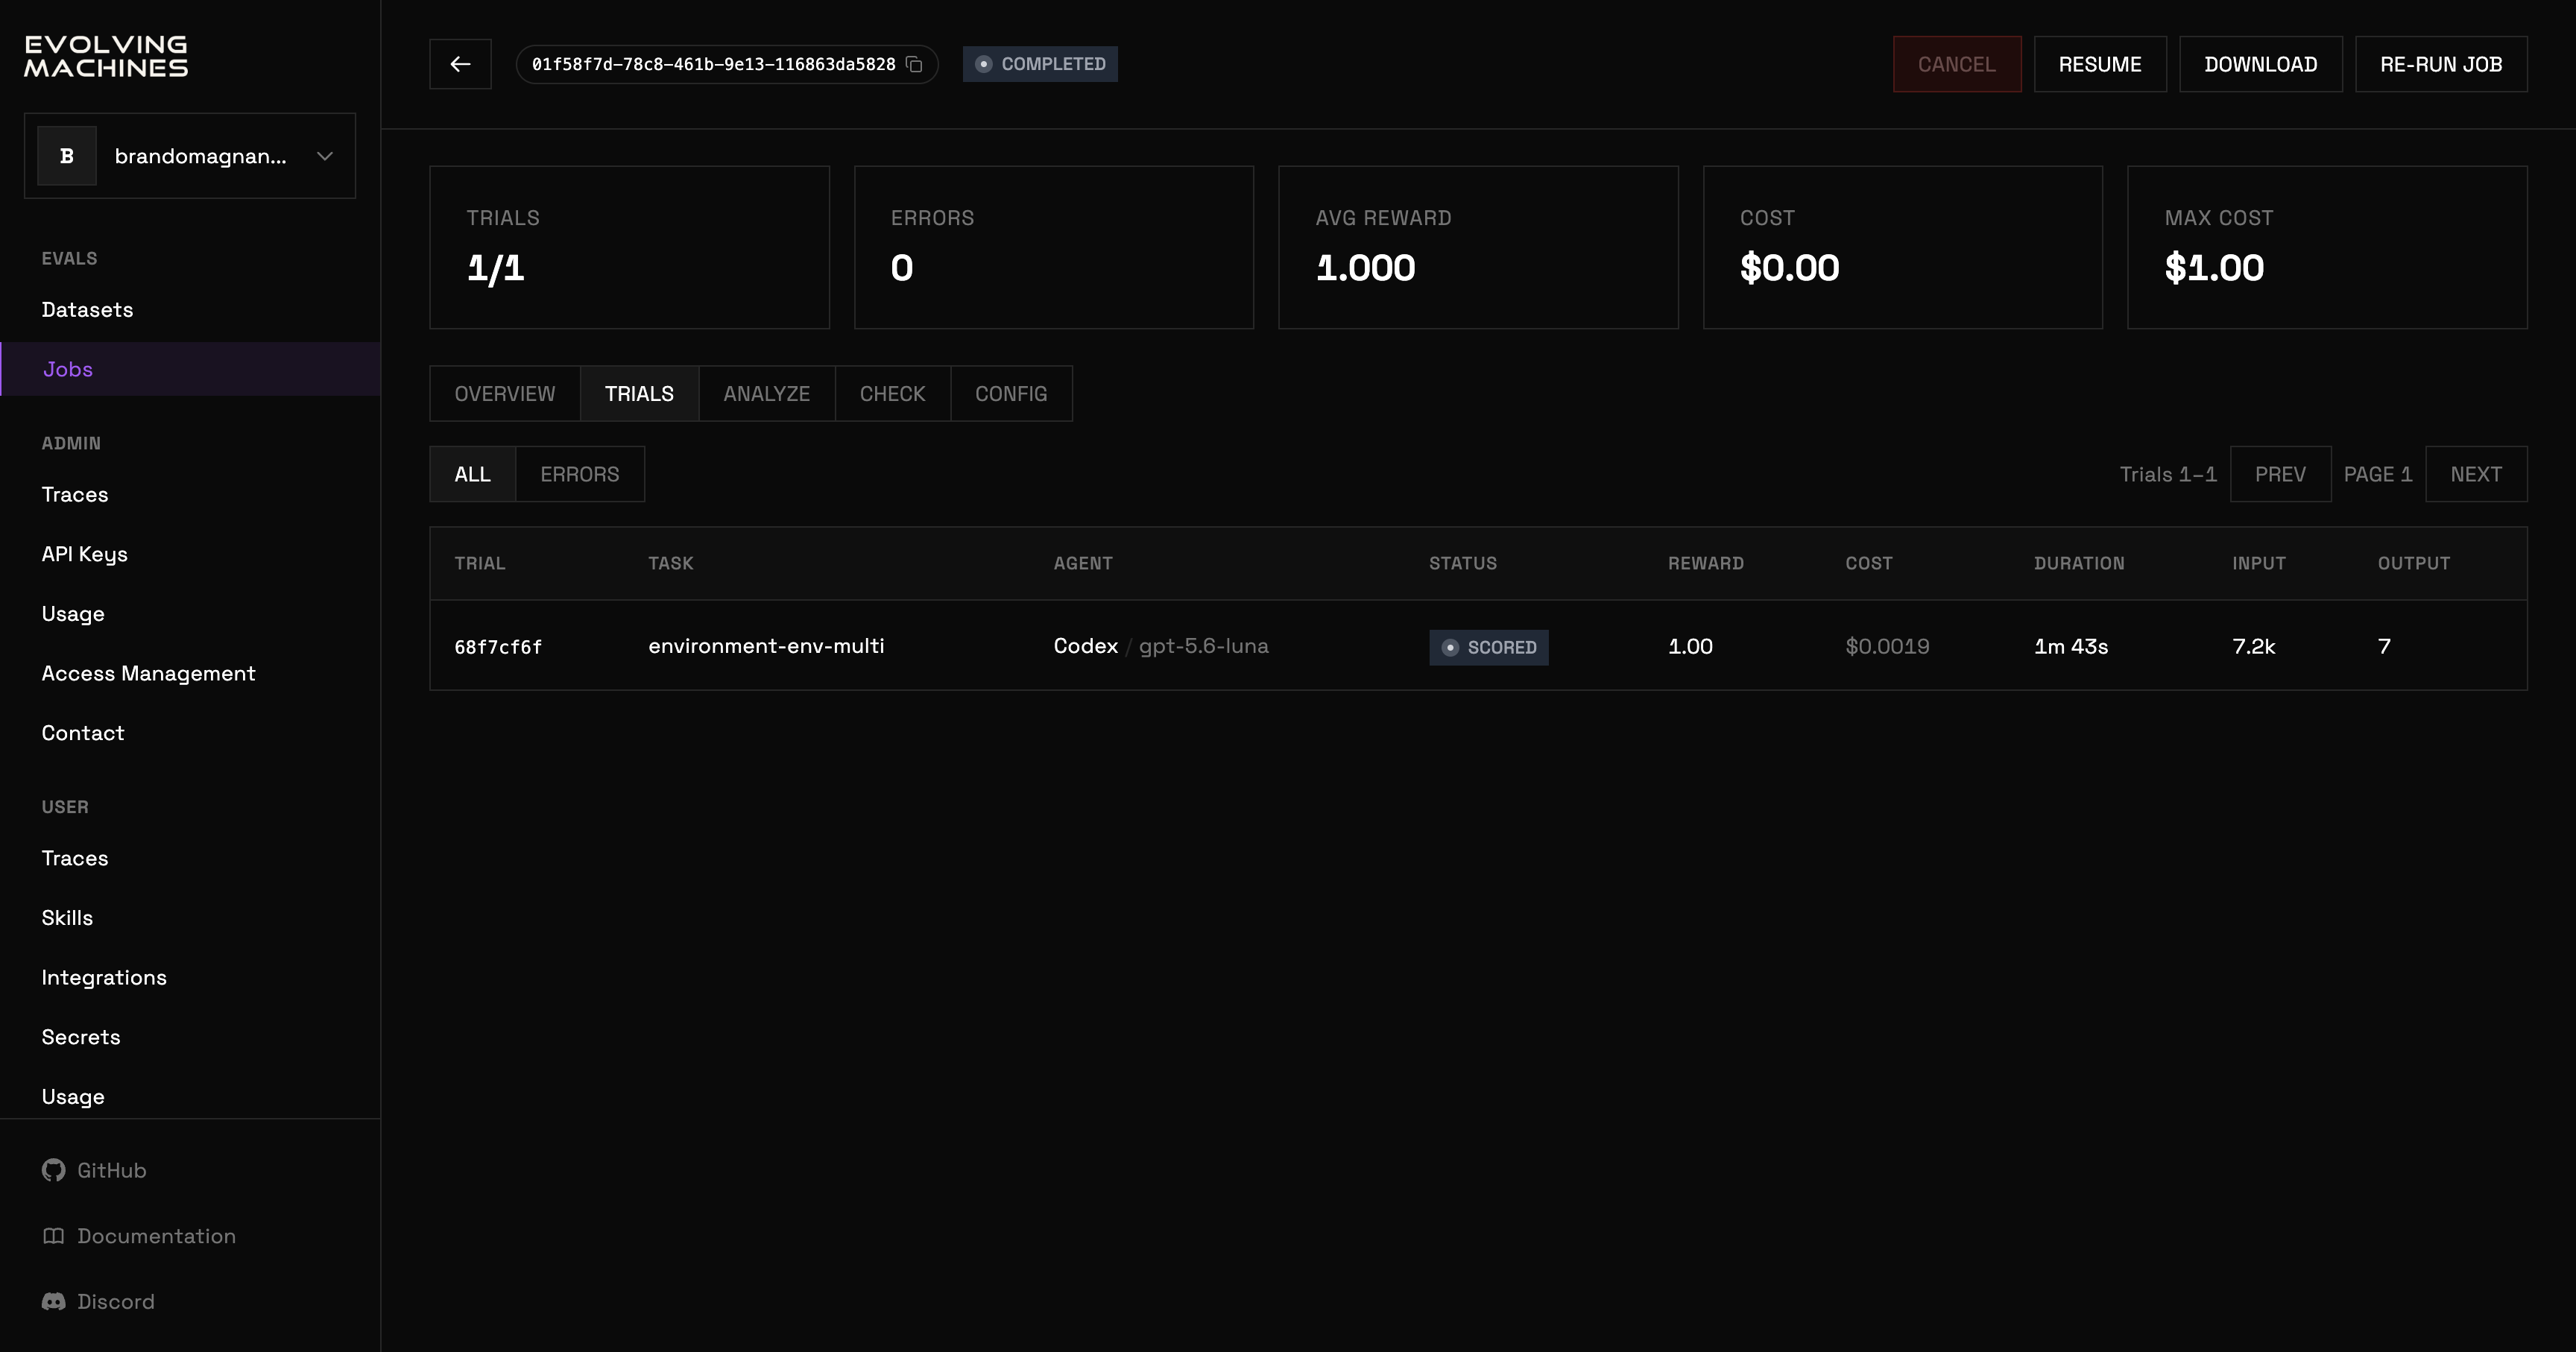Open the Config tab
The width and height of the screenshot is (2576, 1352).
1011,394
